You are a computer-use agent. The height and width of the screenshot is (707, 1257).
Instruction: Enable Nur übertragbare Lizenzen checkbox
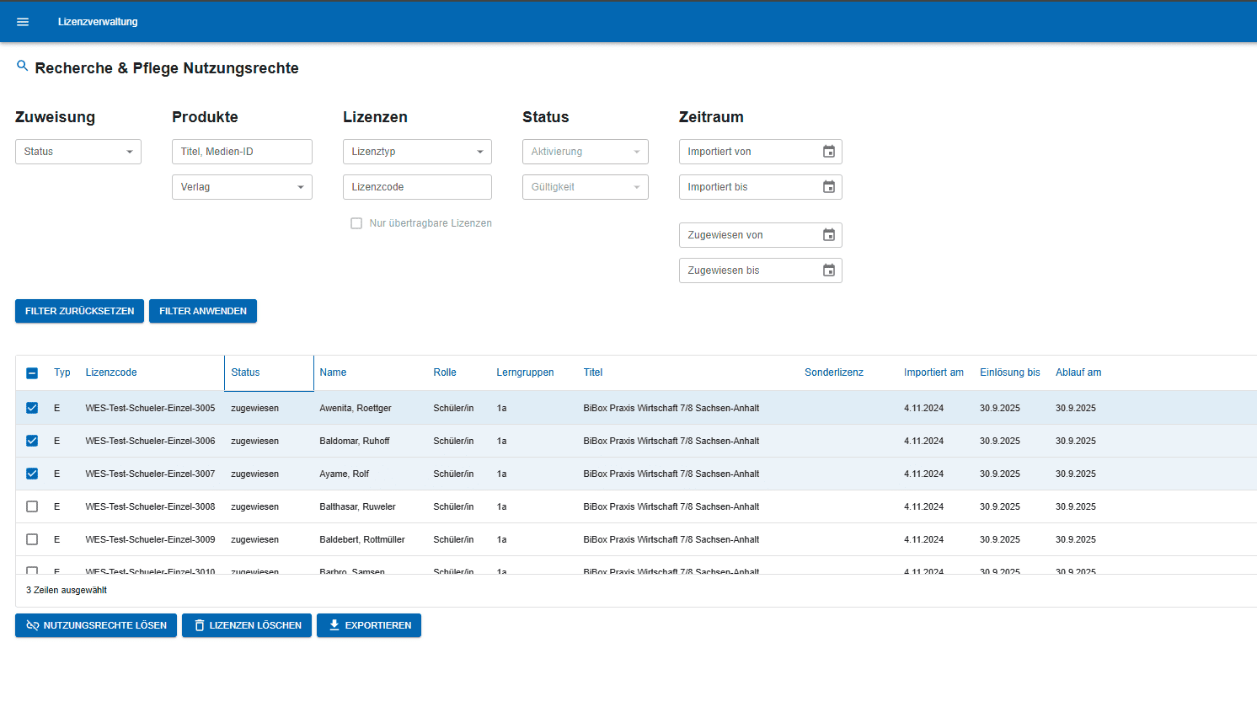[x=356, y=223]
